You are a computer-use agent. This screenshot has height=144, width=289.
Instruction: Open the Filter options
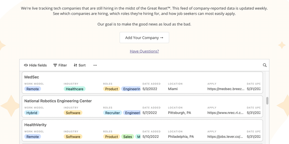[60, 65]
